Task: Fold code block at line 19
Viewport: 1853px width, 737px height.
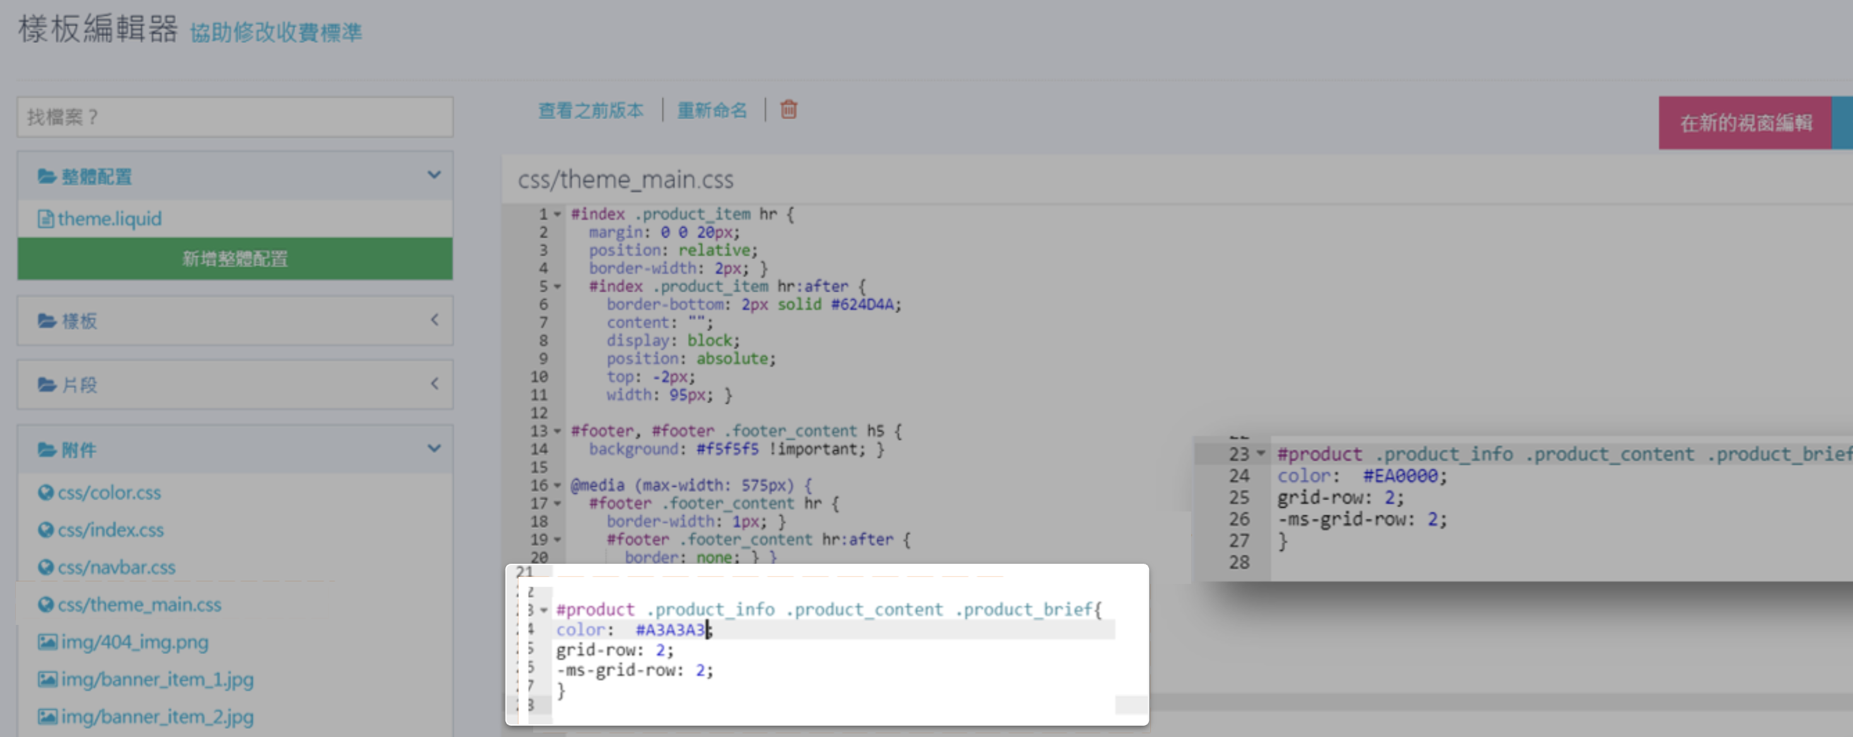Action: pyautogui.click(x=558, y=539)
